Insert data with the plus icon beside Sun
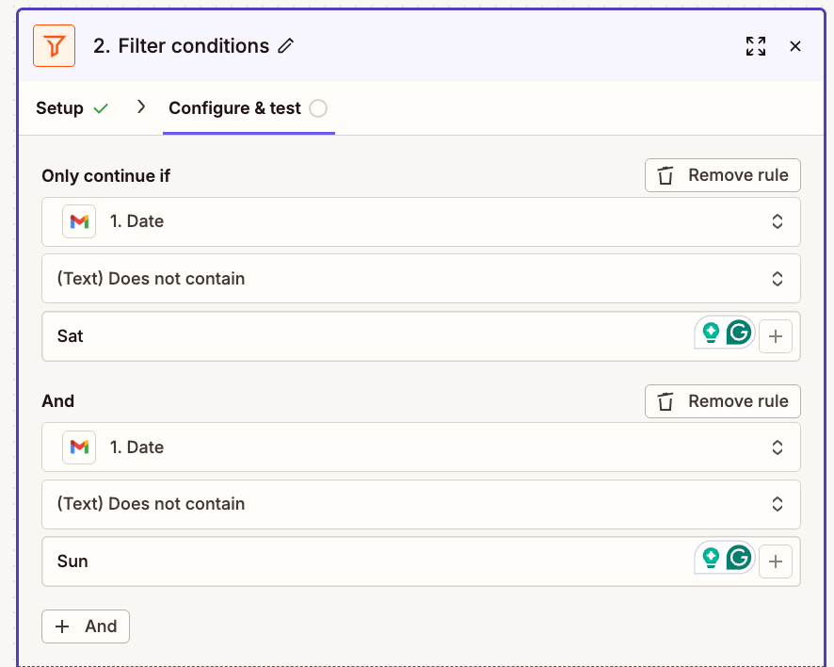 pos(775,560)
